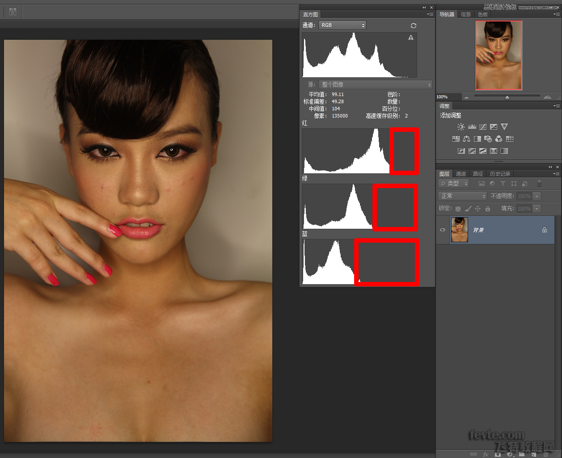
Task: Select the Brightness/Contrast adjustment icon
Action: (461, 126)
